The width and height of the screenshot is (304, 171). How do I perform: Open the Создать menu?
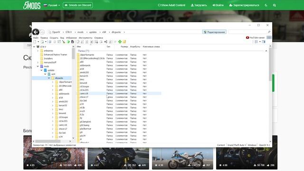54,38
